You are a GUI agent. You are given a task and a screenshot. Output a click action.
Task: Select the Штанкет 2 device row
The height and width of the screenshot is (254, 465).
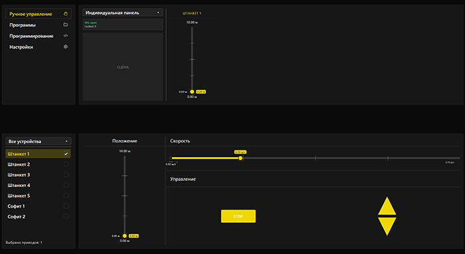[39, 164]
